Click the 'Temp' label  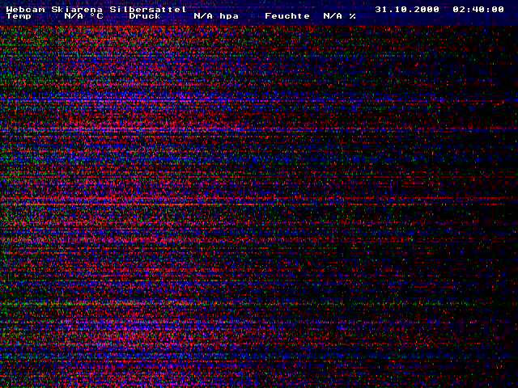click(19, 16)
